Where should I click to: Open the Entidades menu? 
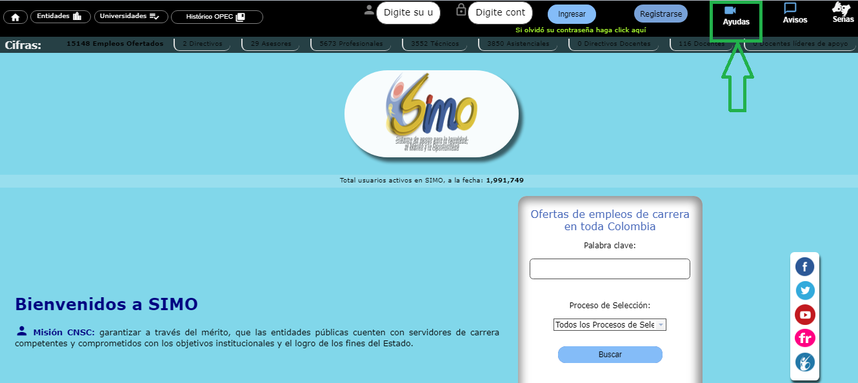[x=59, y=17]
